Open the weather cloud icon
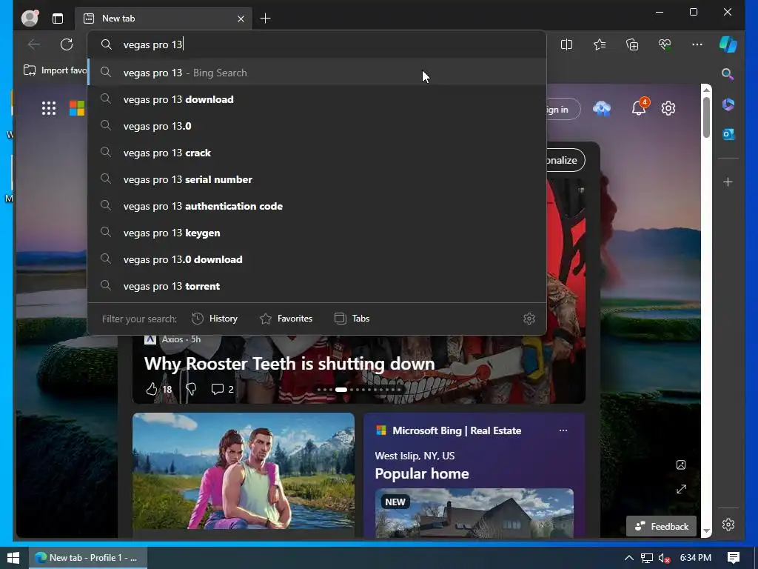The image size is (758, 569). point(602,108)
